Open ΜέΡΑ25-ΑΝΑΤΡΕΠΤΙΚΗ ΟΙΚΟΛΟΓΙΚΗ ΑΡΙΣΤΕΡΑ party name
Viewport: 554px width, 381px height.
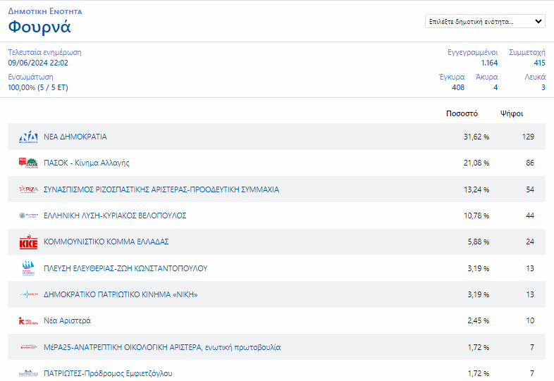tap(162, 347)
